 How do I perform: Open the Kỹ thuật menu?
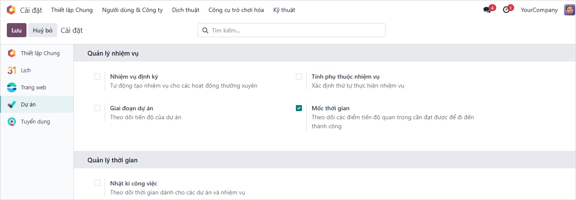click(x=284, y=10)
